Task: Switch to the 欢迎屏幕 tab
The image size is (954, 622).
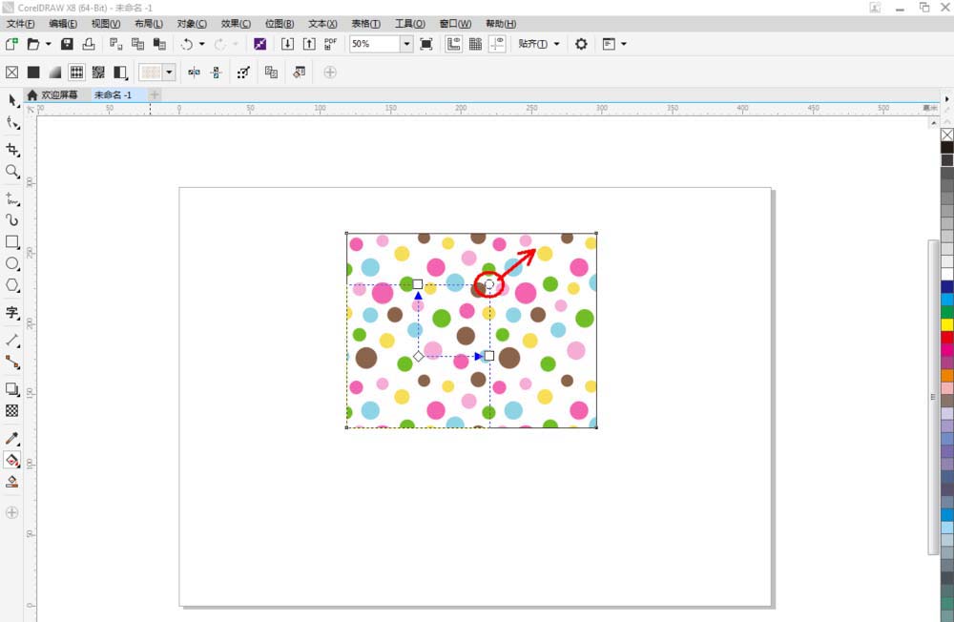Action: point(56,95)
